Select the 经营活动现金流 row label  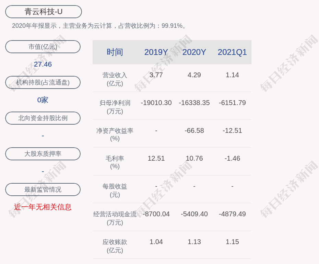(115, 218)
